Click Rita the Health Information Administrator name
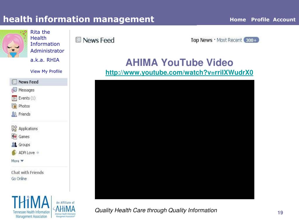This screenshot has width=299, height=224. click(47, 41)
